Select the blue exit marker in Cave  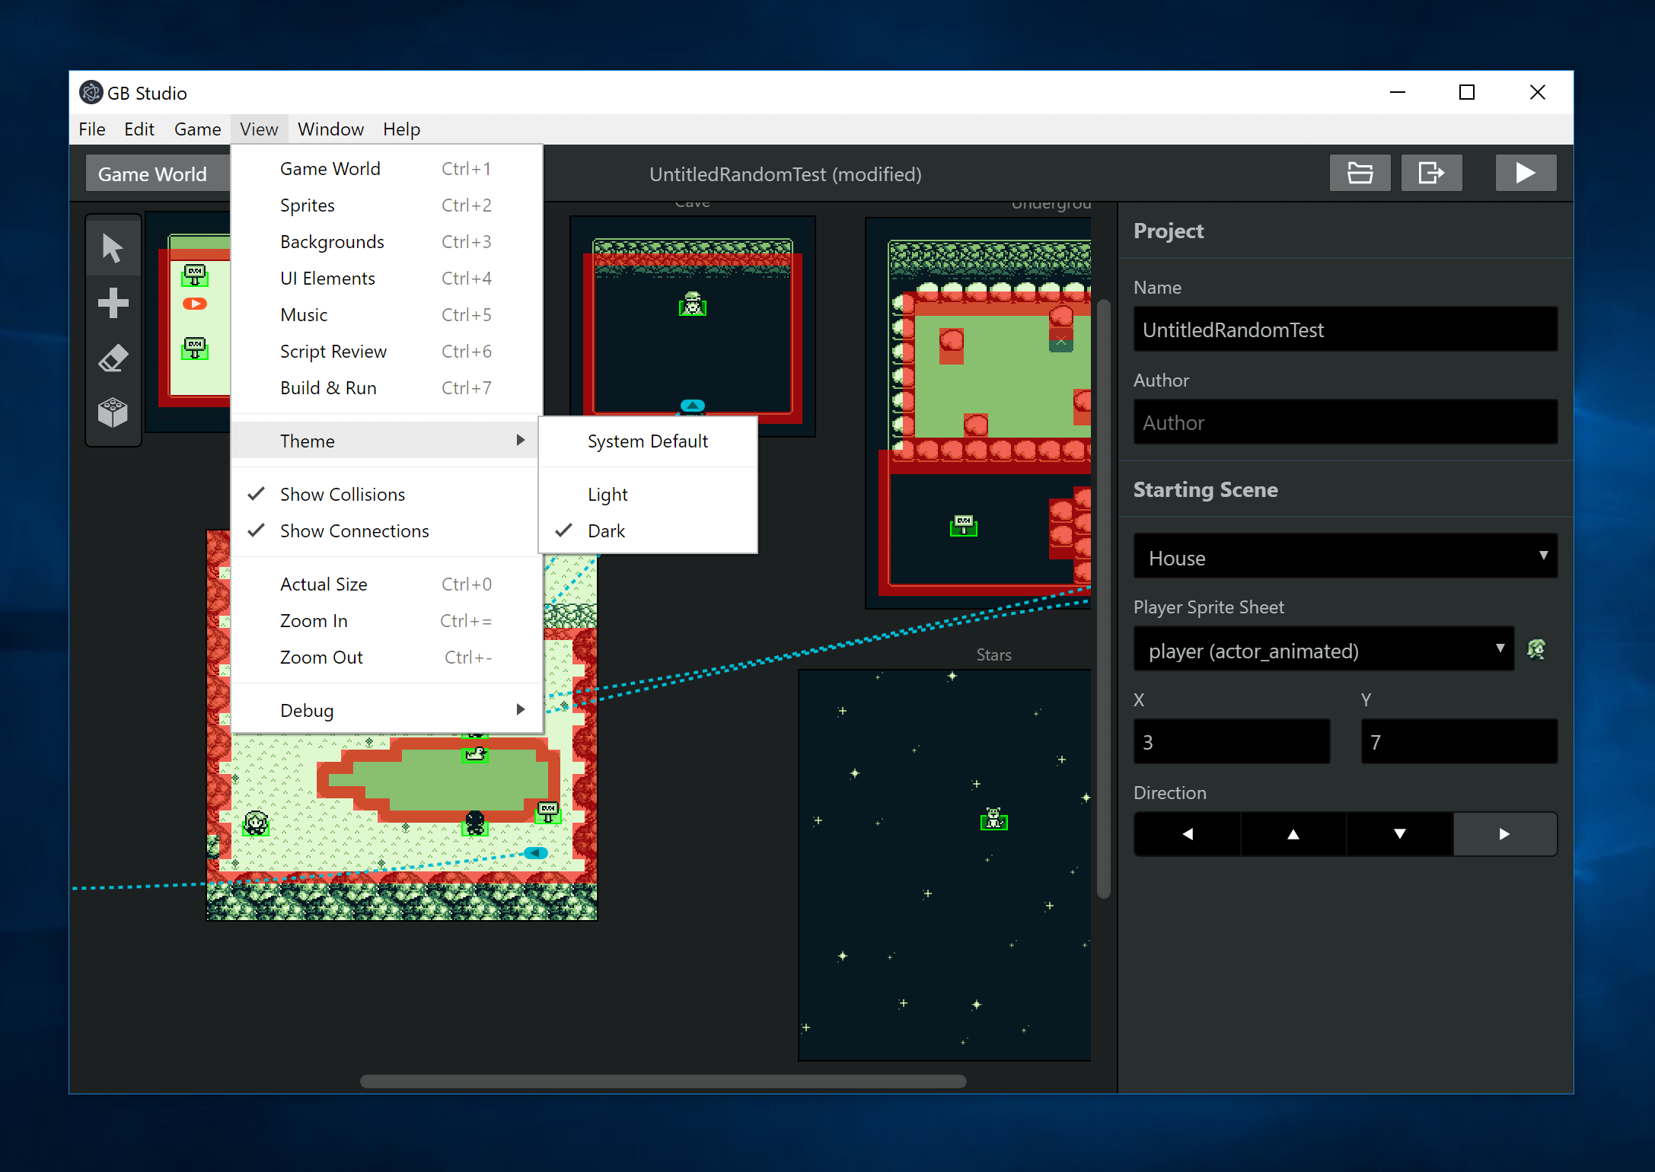(x=692, y=406)
